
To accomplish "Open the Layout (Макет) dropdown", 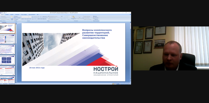I will pyautogui.click(x=16, y=16).
